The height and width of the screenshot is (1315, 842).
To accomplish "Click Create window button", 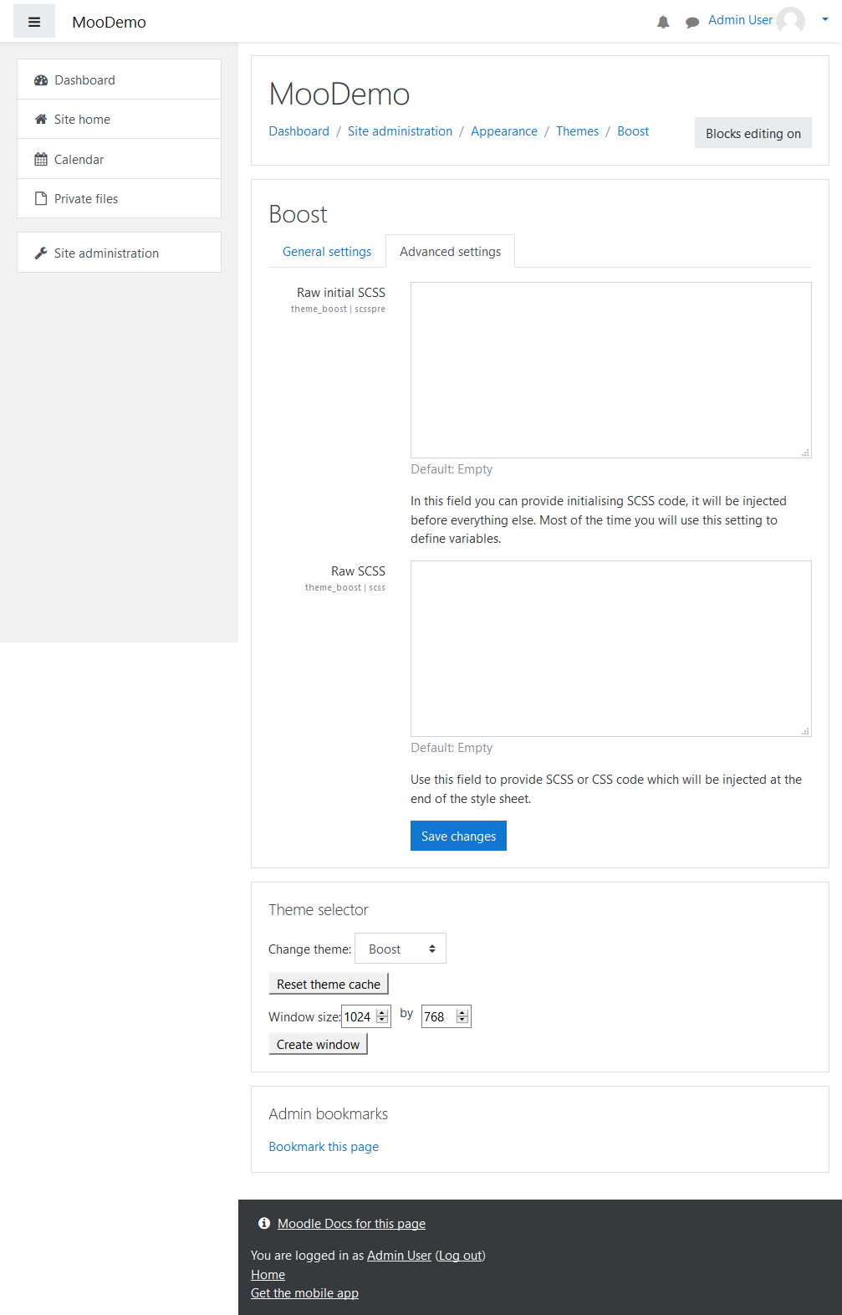I will click(x=318, y=1044).
